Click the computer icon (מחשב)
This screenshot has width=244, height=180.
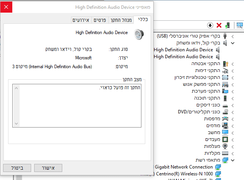(x=225, y=133)
